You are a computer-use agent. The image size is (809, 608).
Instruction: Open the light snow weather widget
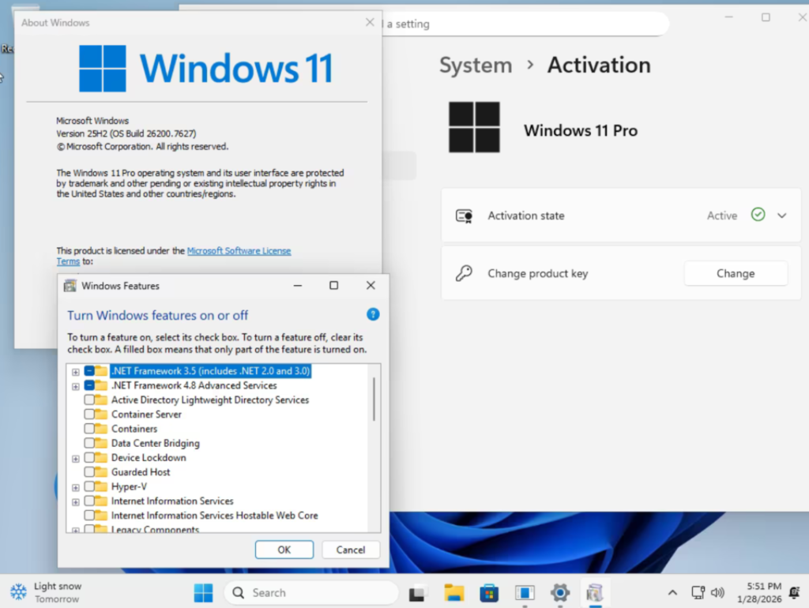pyautogui.click(x=46, y=592)
